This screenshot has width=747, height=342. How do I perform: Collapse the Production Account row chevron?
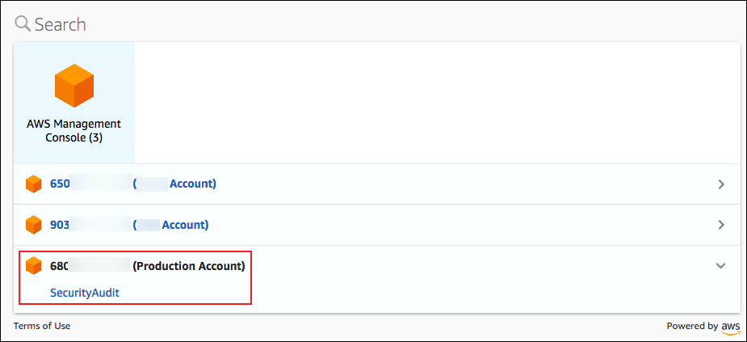(x=721, y=265)
